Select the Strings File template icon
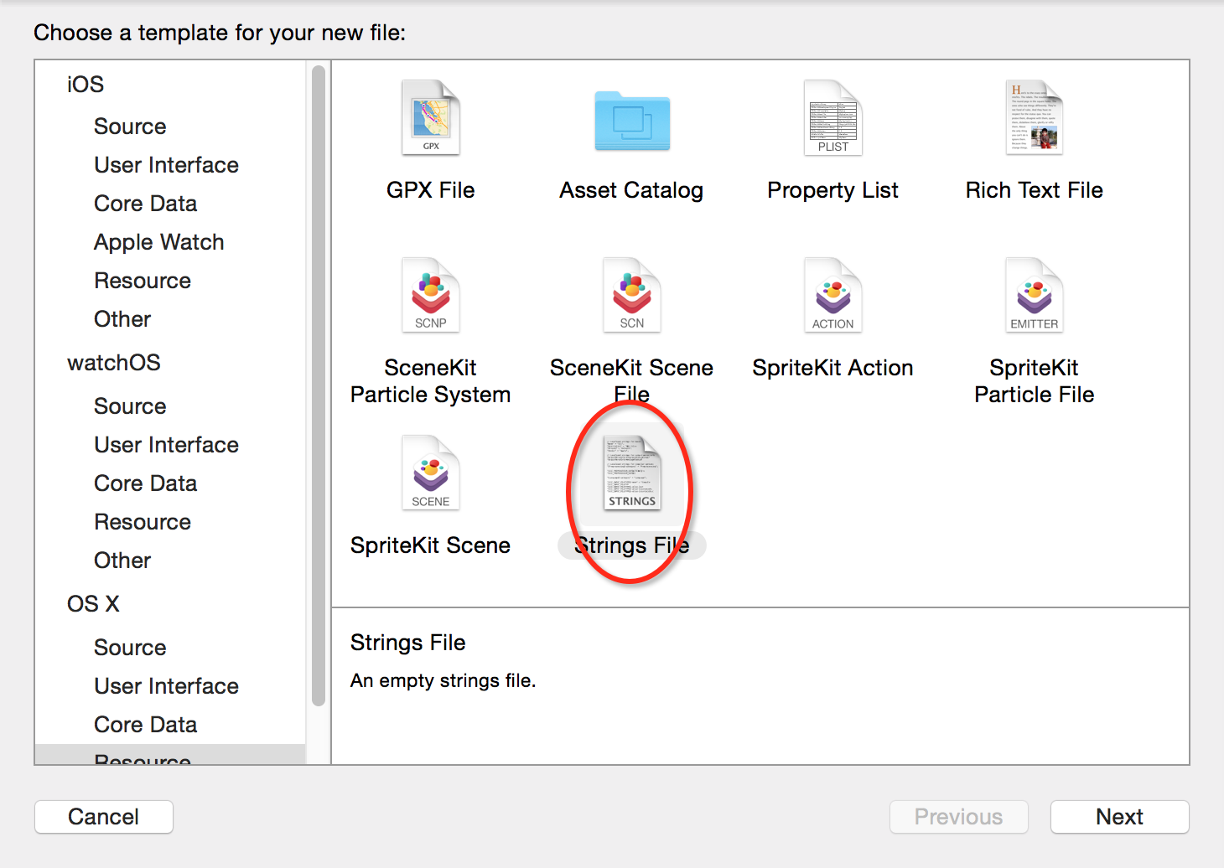 [631, 473]
